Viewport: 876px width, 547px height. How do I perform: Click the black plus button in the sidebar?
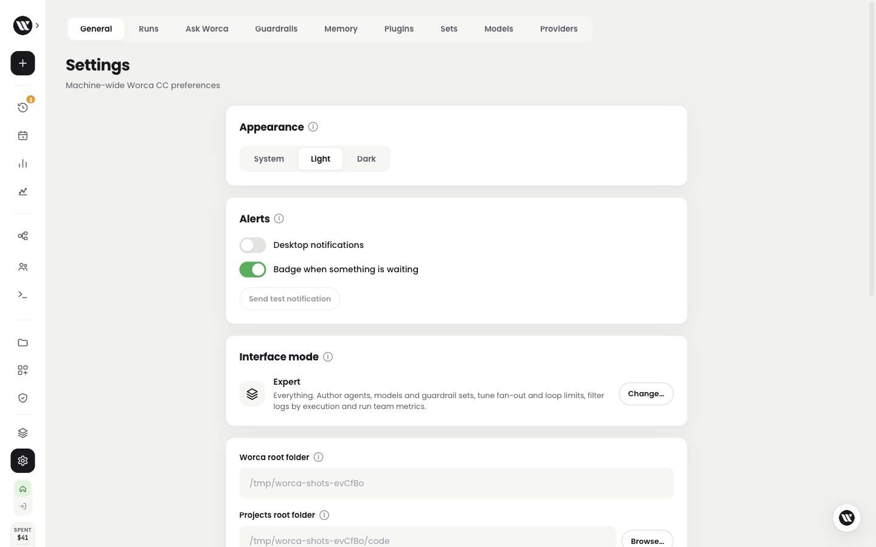(23, 63)
